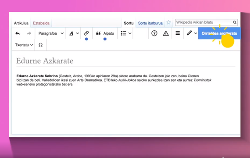Select the Sortu iturburua tab
Viewport: 250px width, 158px height.
point(150,23)
